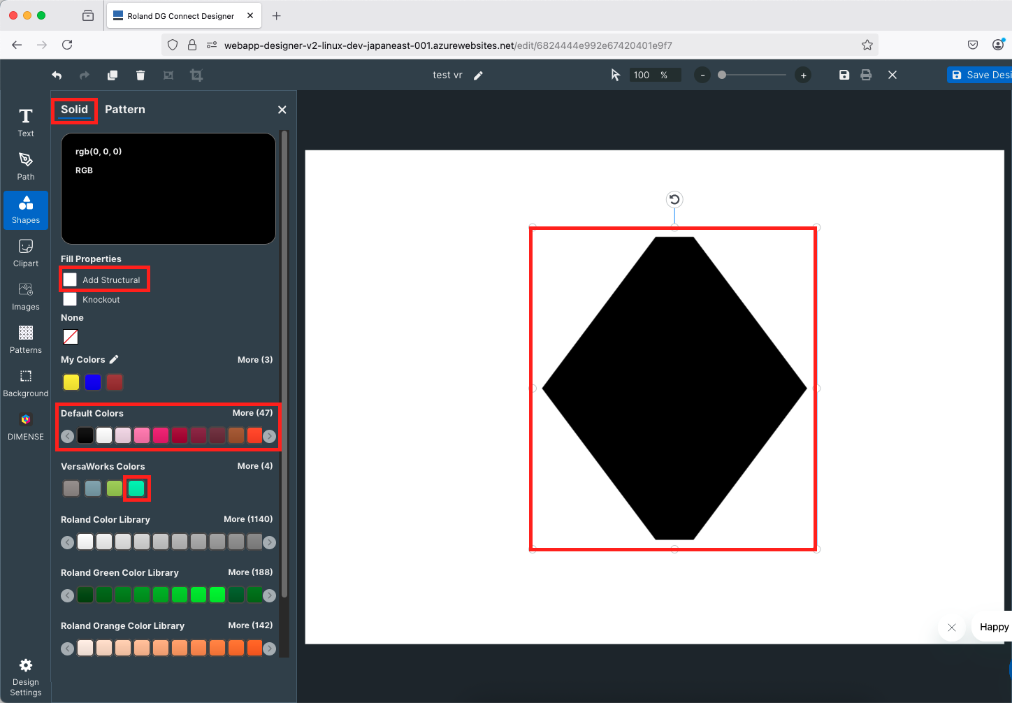This screenshot has width=1012, height=703.
Task: Show next Roland Green Color Library swatches
Action: click(x=269, y=595)
